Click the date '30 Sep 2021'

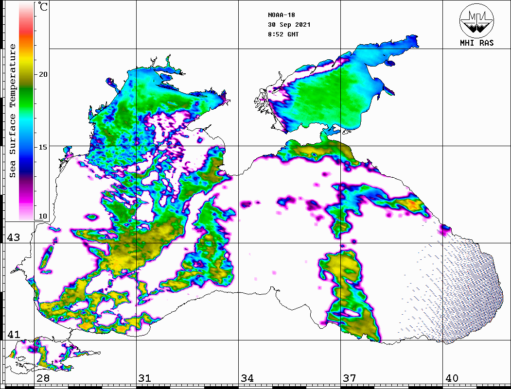[x=289, y=25]
